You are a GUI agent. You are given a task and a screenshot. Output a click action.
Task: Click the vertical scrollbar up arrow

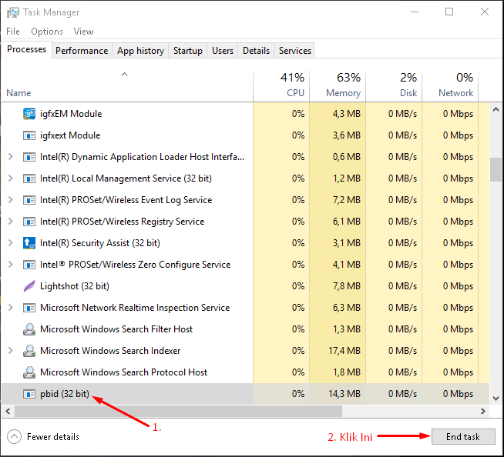coord(496,110)
